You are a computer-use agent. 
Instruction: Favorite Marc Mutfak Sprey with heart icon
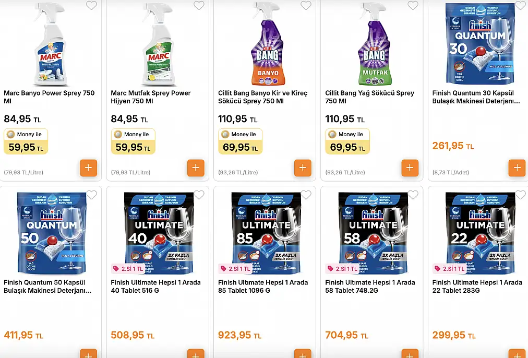tap(199, 5)
